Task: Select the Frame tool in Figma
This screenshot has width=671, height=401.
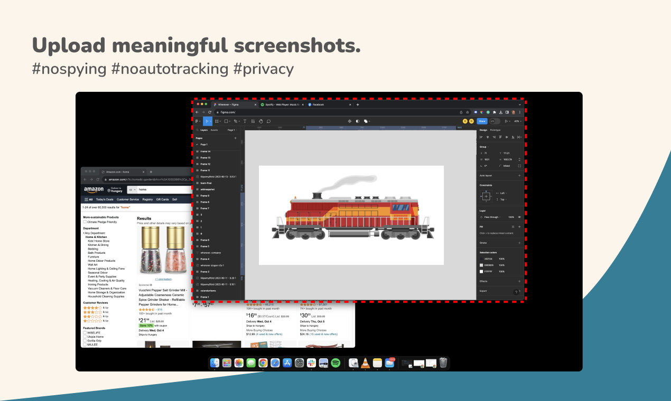Action: point(217,121)
